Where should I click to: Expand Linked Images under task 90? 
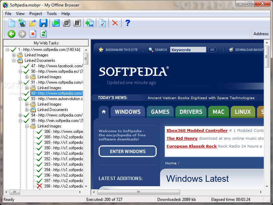[x=27, y=77]
